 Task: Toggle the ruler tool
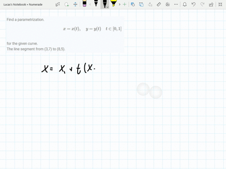click(159, 4)
